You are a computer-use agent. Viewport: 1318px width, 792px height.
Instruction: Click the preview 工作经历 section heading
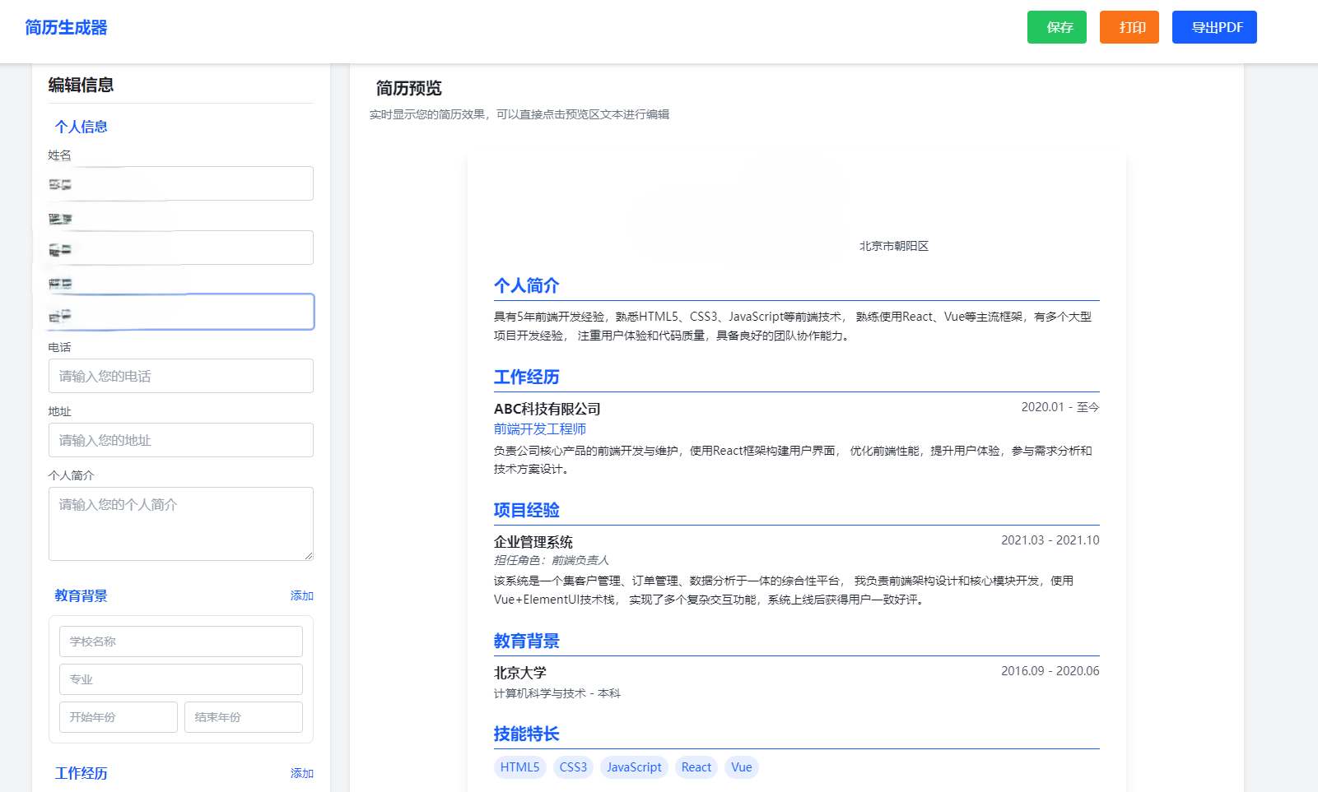pyautogui.click(x=527, y=377)
